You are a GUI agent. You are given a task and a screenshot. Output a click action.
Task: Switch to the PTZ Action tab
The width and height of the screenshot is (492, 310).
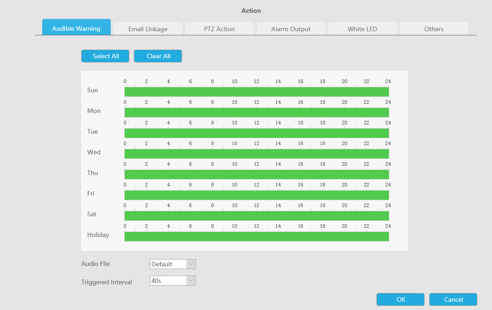coord(219,28)
